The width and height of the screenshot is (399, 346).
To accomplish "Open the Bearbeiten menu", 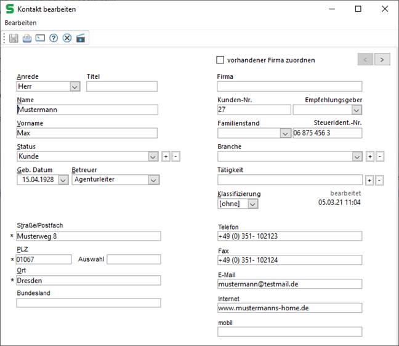I will tap(20, 23).
